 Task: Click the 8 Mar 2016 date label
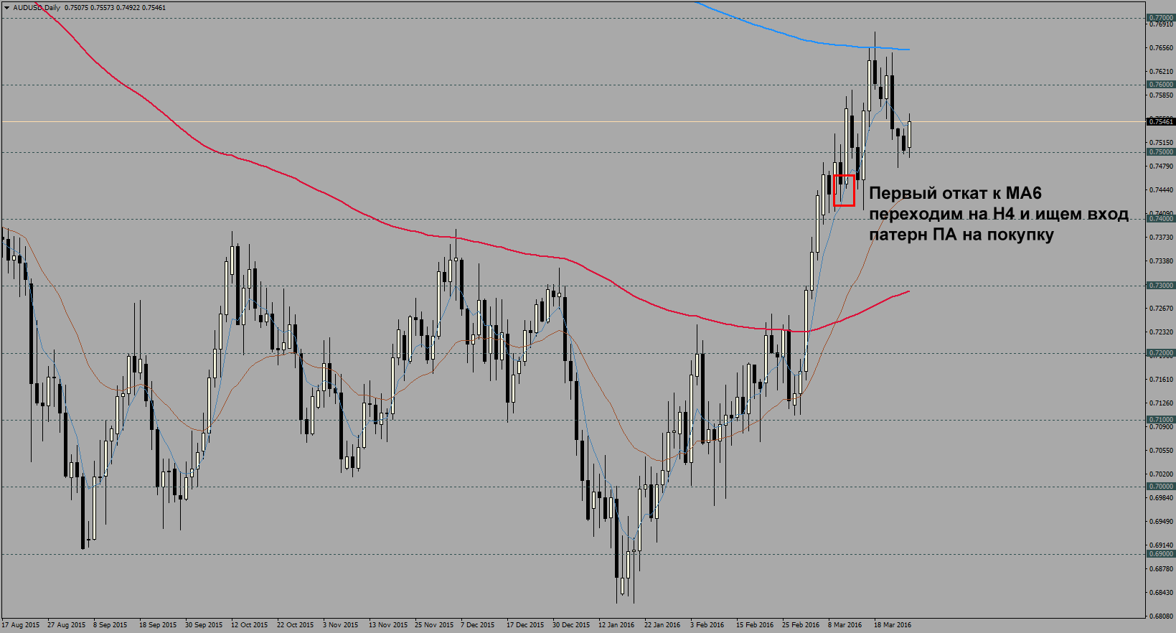coord(845,625)
